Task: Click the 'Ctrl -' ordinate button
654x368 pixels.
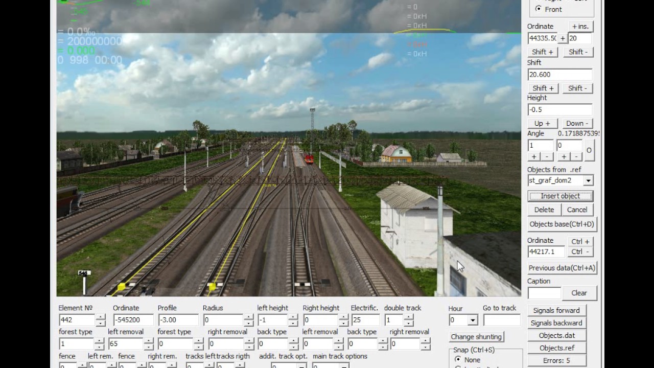Action: click(580, 251)
